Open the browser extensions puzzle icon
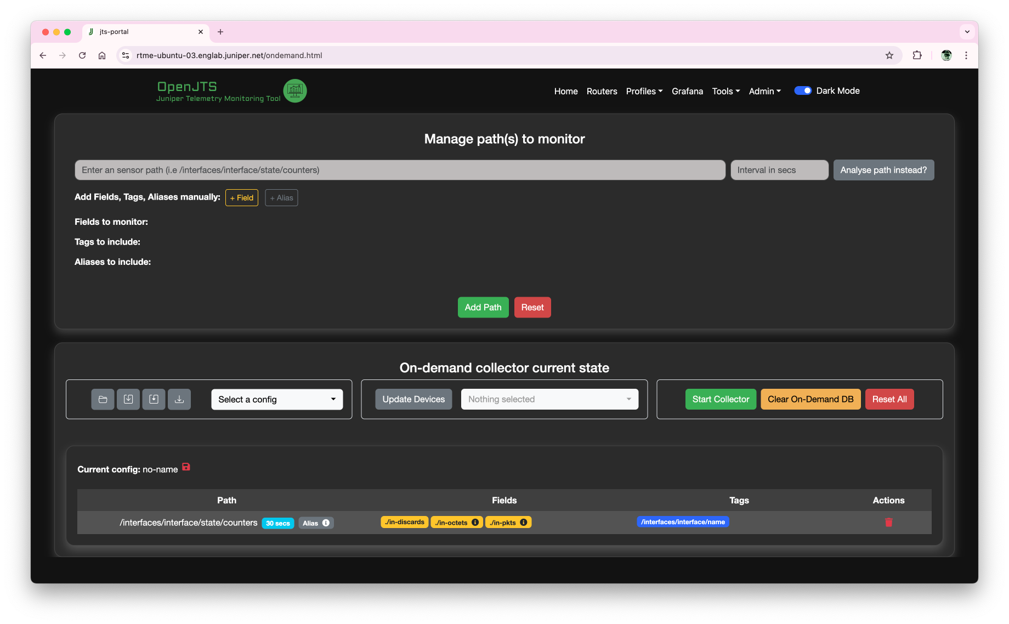This screenshot has width=1009, height=624. tap(917, 55)
